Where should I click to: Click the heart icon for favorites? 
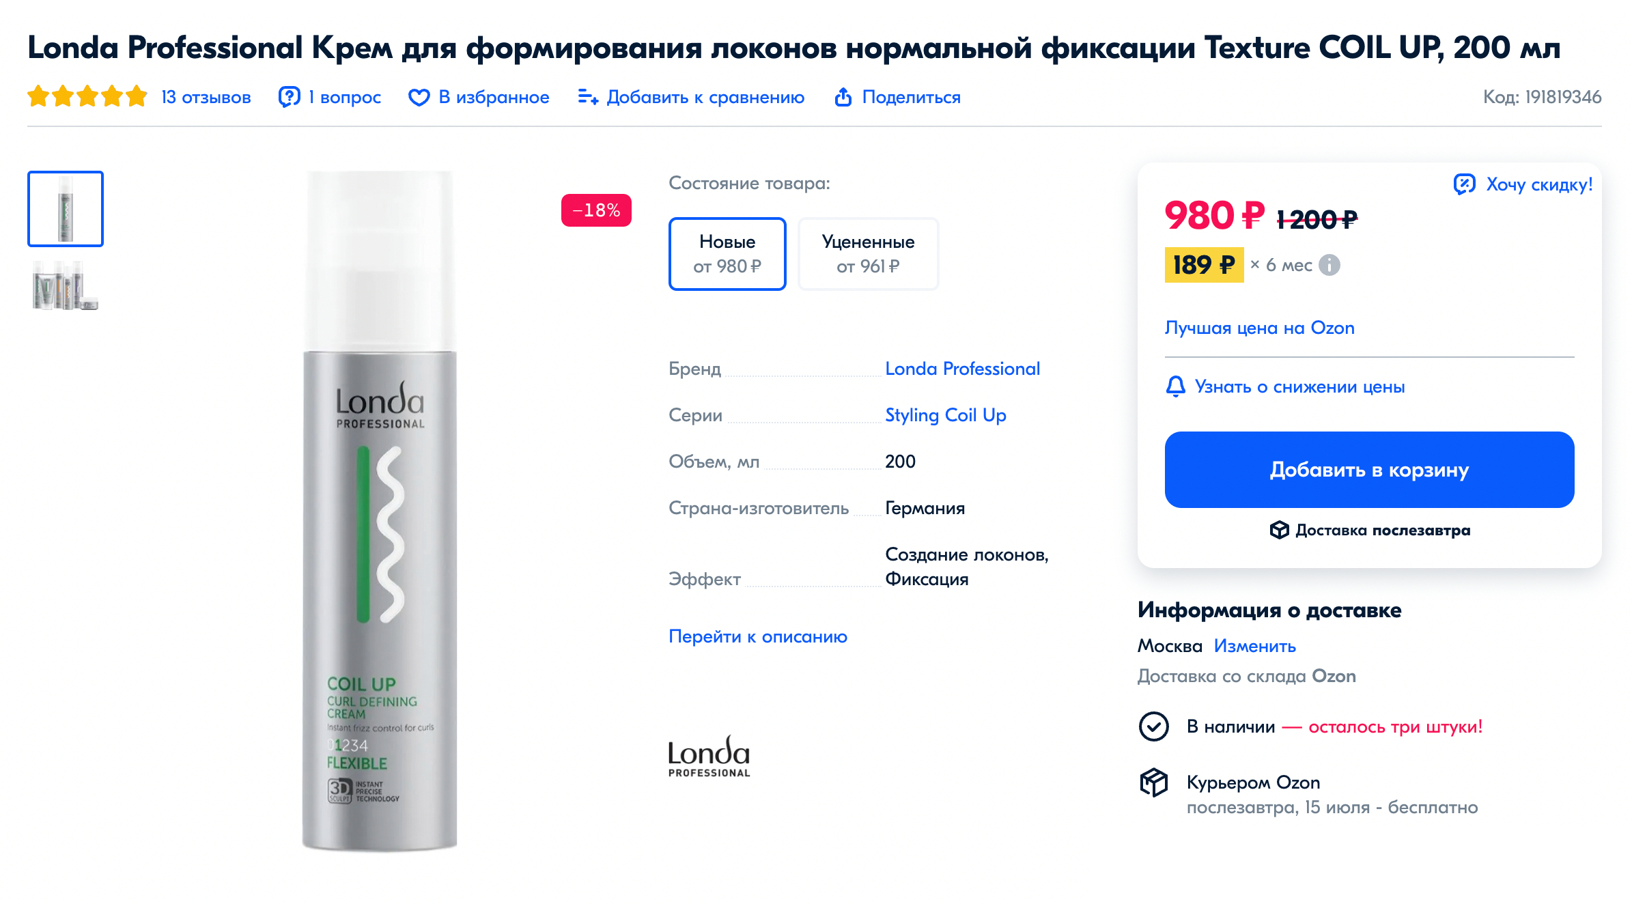click(419, 98)
